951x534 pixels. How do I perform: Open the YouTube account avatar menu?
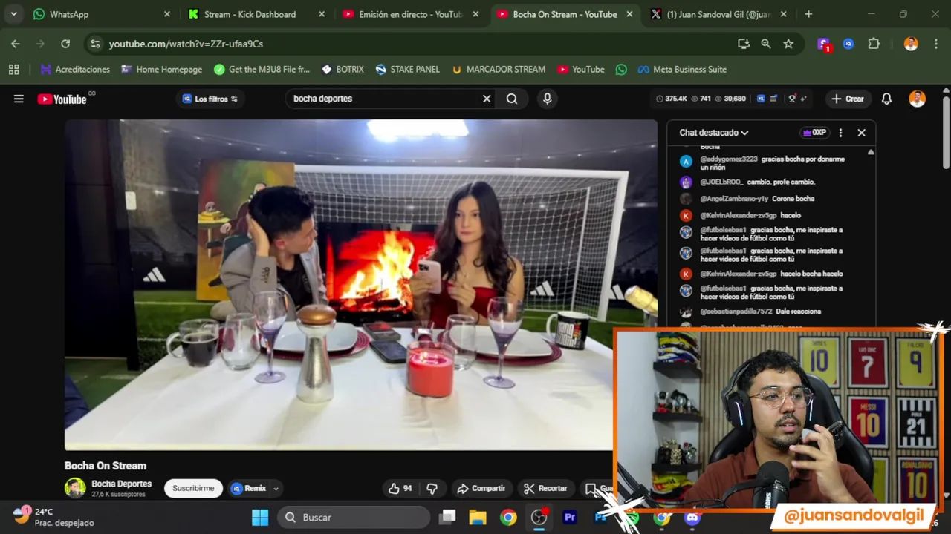(918, 99)
